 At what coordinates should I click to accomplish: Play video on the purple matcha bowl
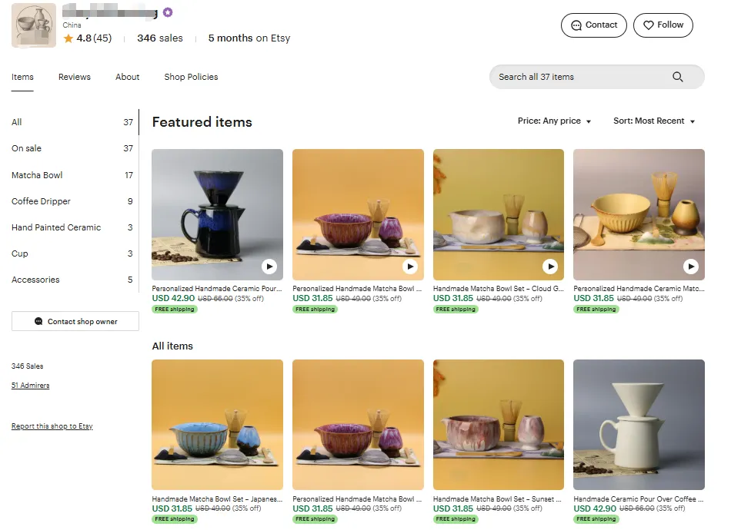pos(410,267)
